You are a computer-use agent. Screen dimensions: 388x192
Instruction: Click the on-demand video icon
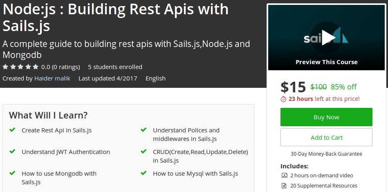click(284, 175)
